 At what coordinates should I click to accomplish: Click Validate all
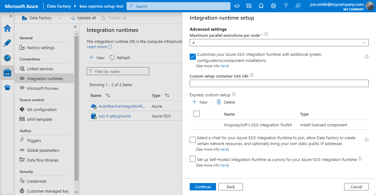pyautogui.click(x=83, y=18)
